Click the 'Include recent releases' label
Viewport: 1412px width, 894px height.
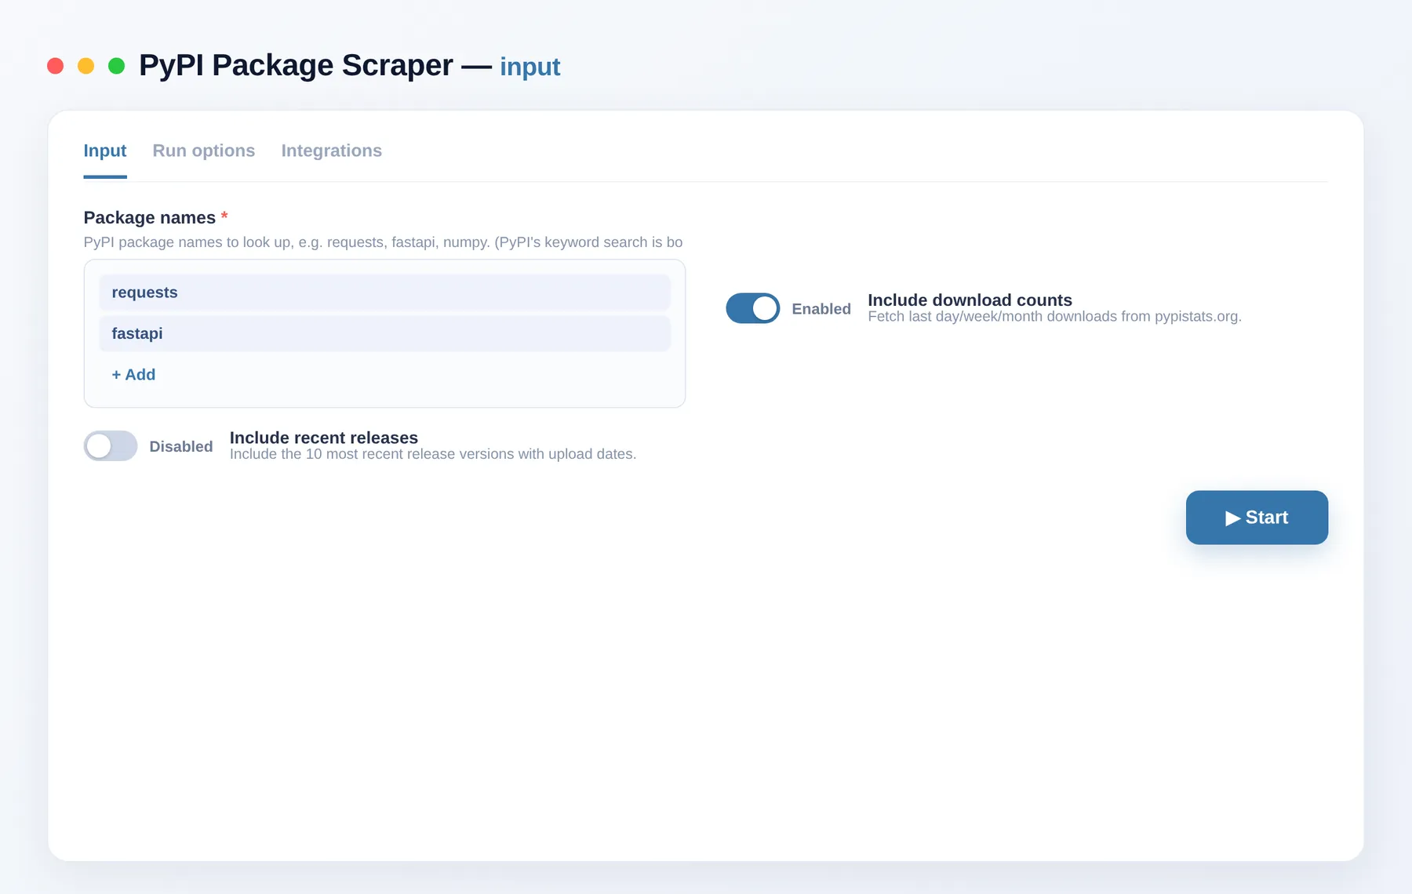[324, 438]
